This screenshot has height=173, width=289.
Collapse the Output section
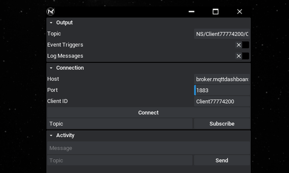coord(51,23)
